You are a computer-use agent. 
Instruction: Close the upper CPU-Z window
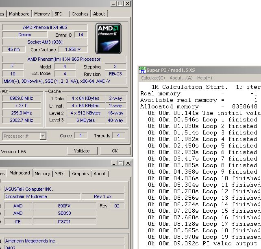coord(128,4)
